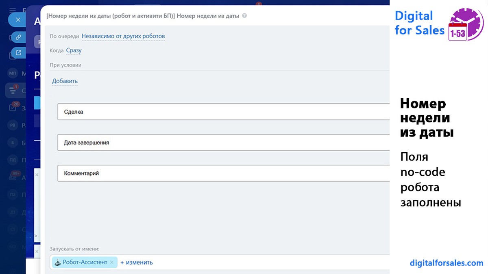Change queue option 'Независимо от других роботов'
Image resolution: width=488 pixels, height=274 pixels.
pyautogui.click(x=123, y=36)
